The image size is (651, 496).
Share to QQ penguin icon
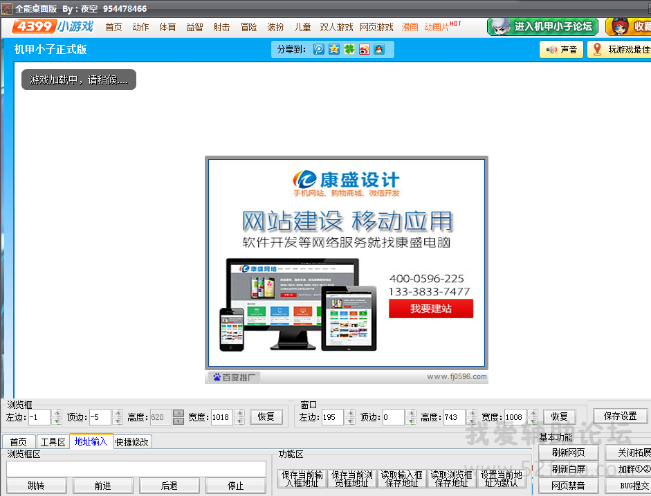(x=379, y=49)
